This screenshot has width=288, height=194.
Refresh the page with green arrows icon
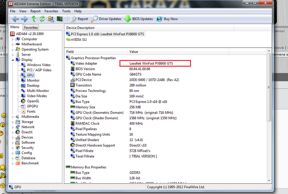42,19
